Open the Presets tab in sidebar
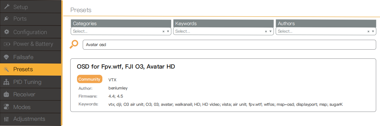Viewport: 380px width, 126px height. [31, 70]
